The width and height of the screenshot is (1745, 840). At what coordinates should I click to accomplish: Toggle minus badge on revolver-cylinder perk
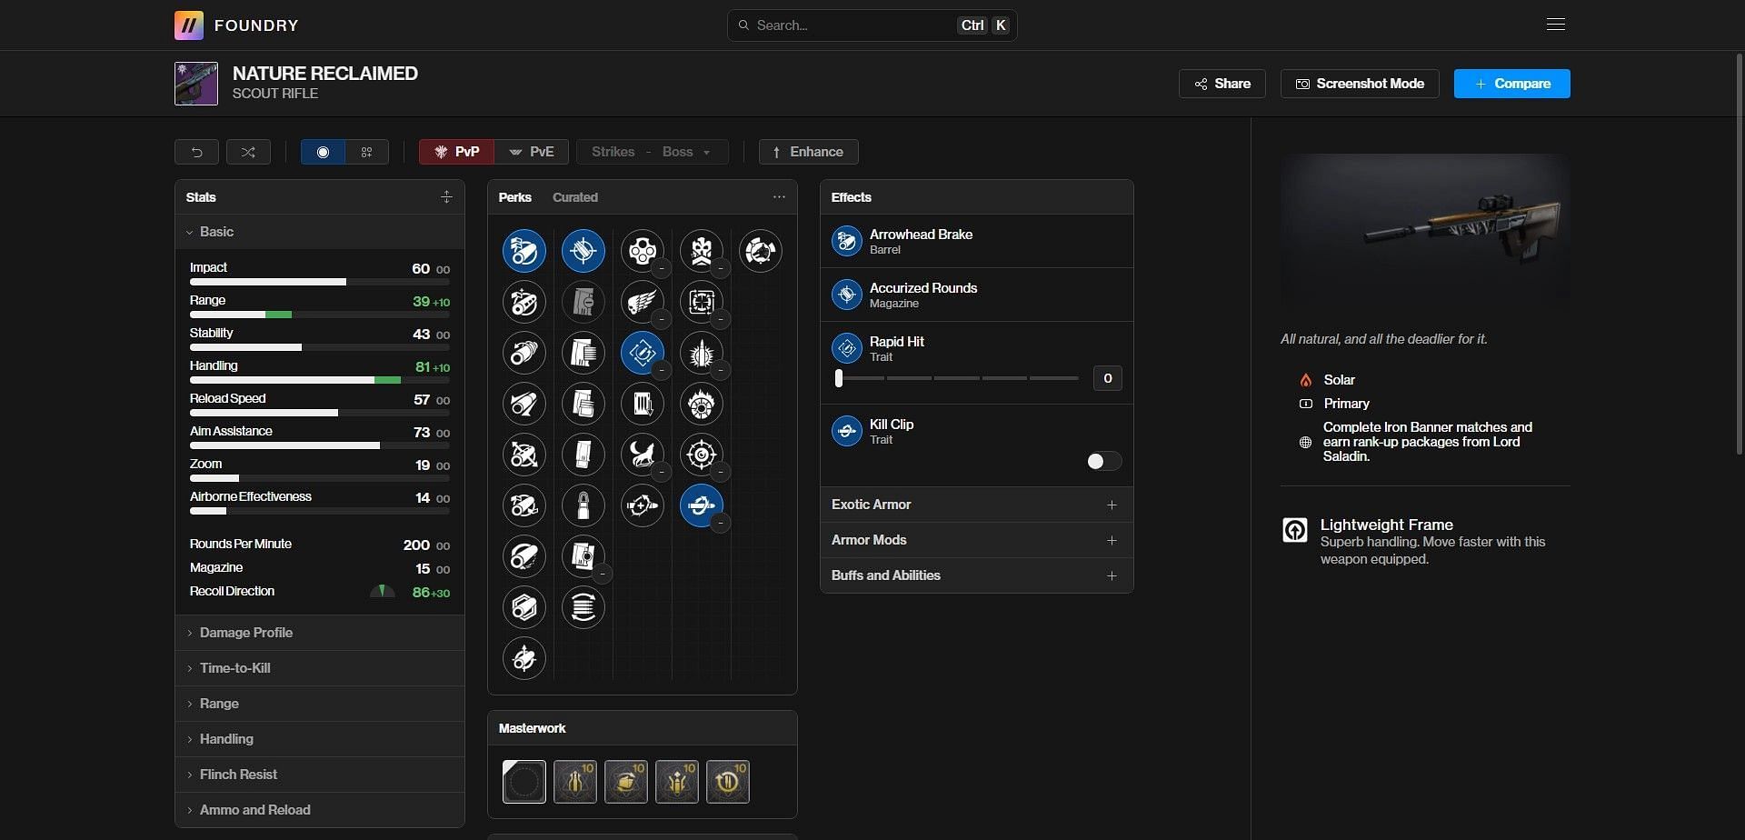661,268
